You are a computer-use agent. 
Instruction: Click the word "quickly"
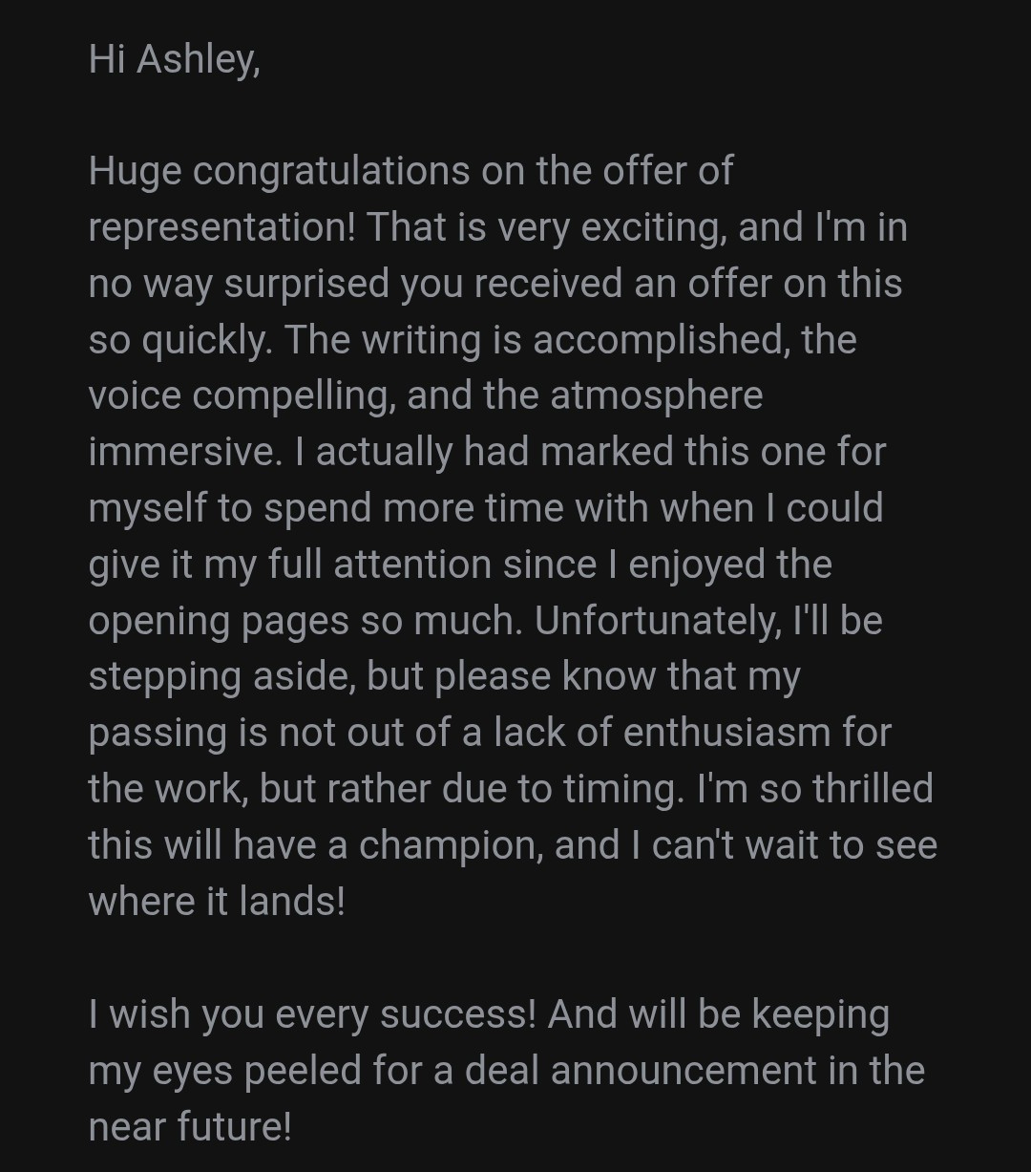click(204, 341)
